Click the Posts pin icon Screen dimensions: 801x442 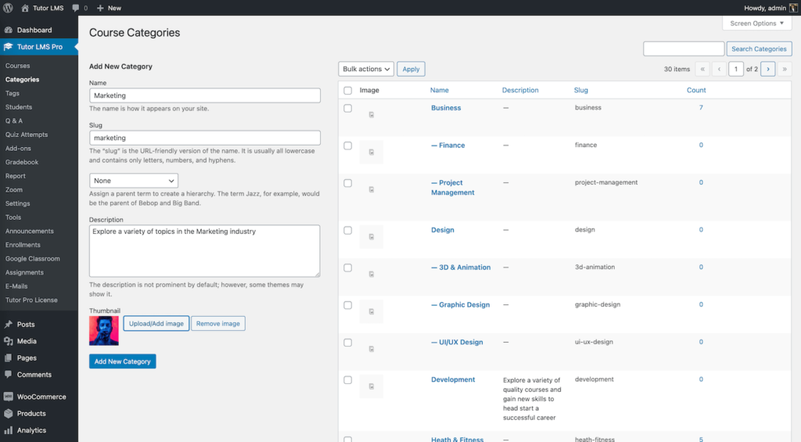pyautogui.click(x=8, y=324)
